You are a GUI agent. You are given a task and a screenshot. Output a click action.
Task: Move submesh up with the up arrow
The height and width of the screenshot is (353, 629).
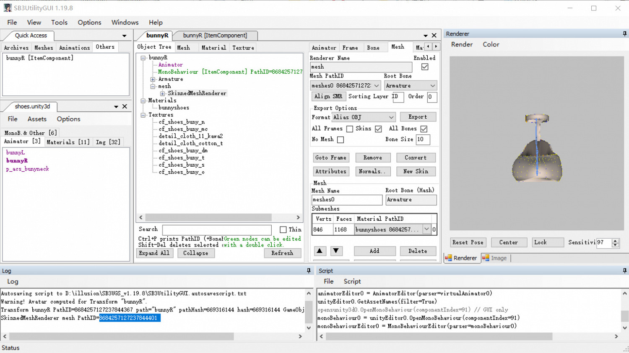pyautogui.click(x=320, y=251)
